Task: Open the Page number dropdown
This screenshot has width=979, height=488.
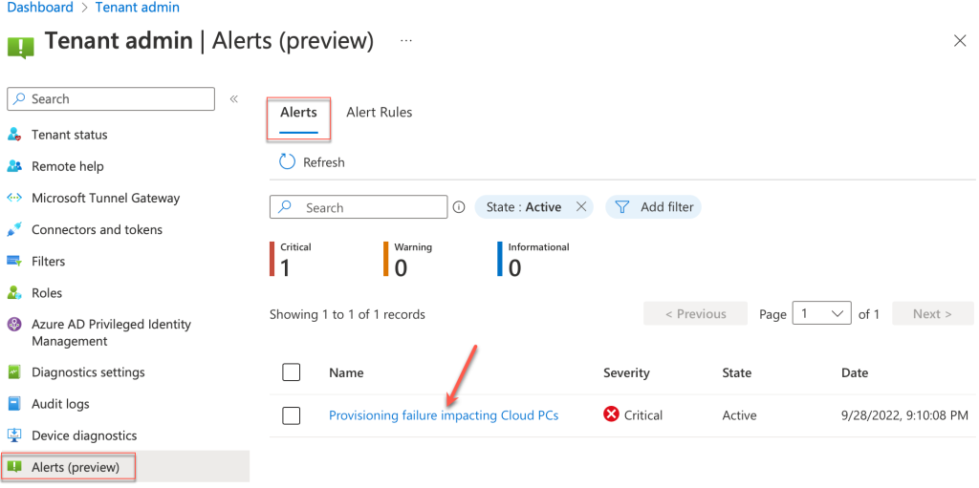Action: click(x=821, y=314)
